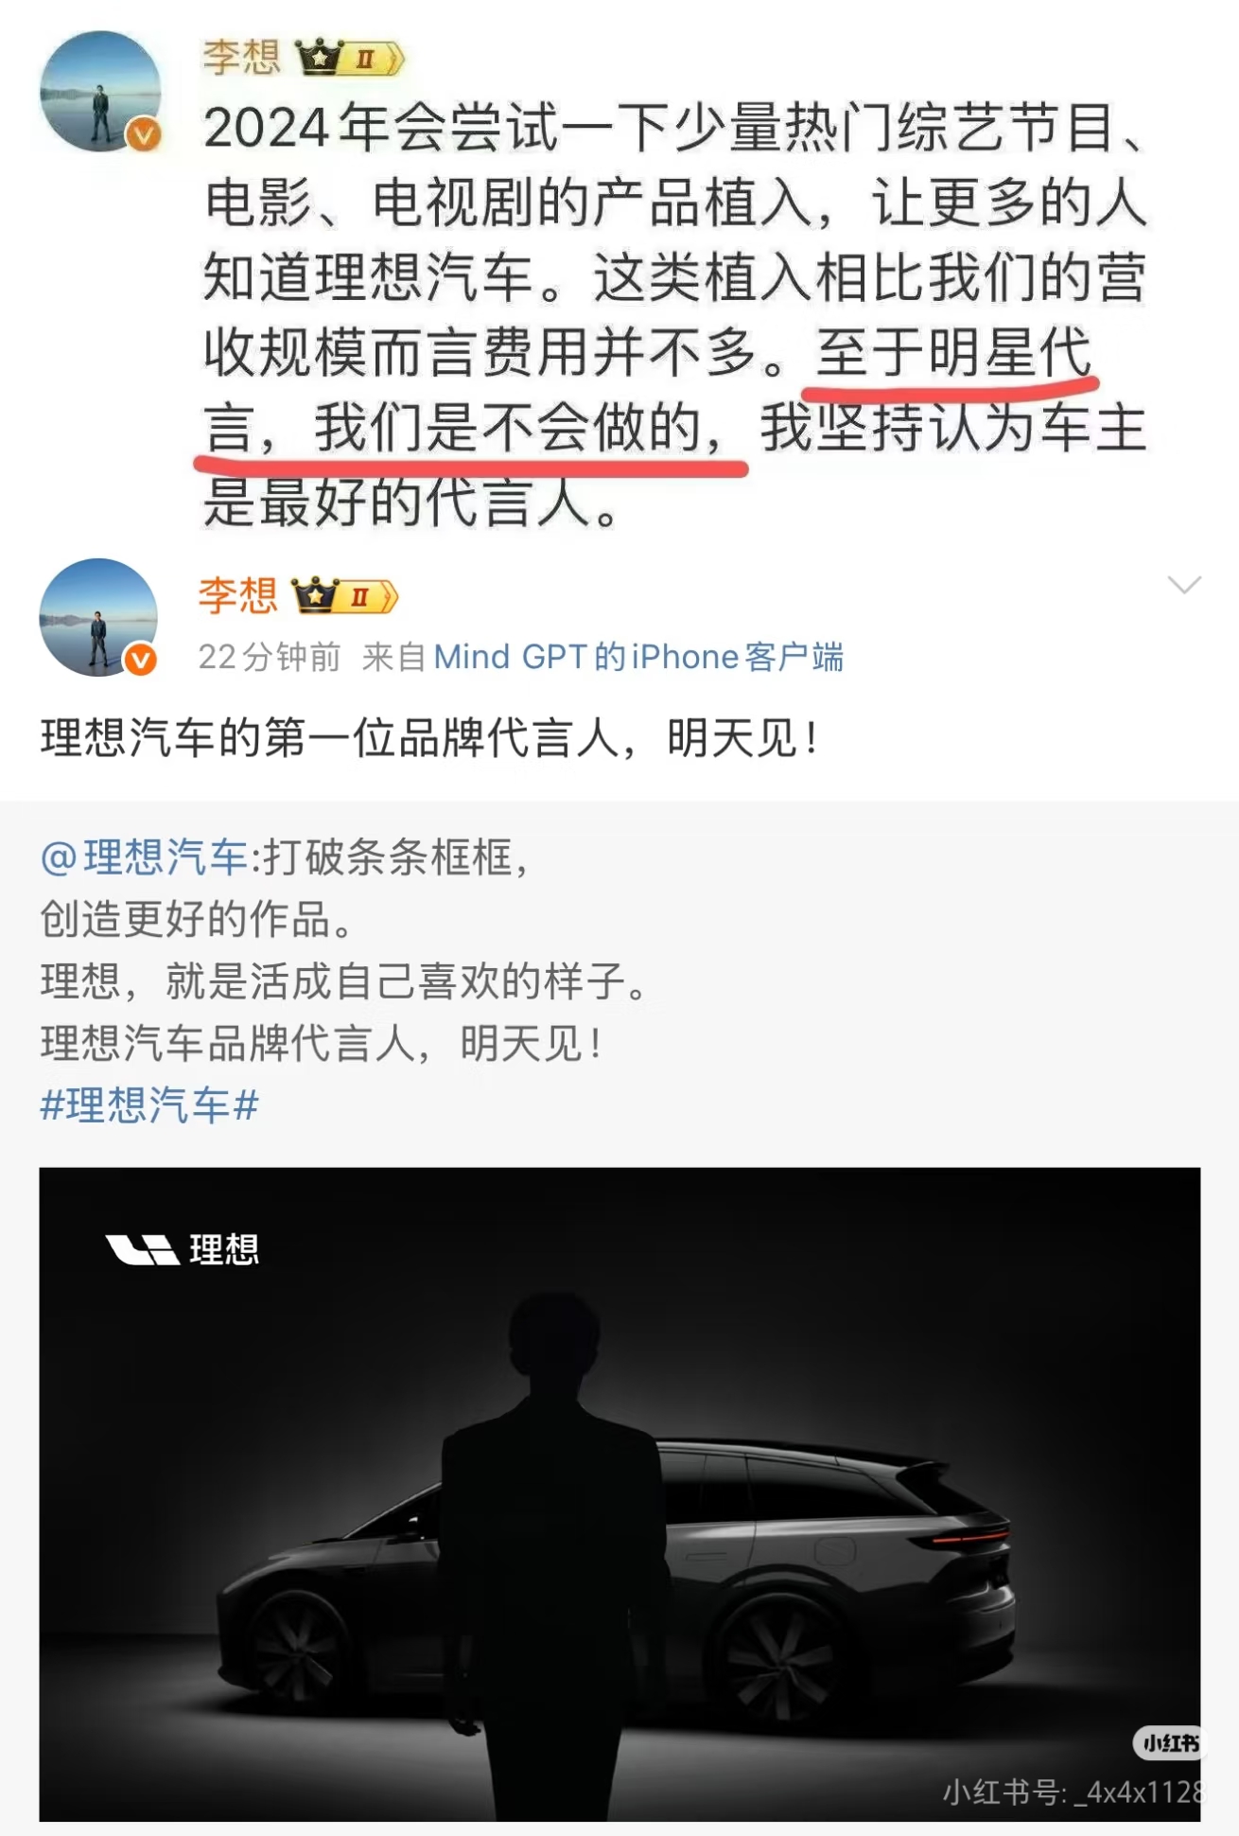Open the orange 李想 username link
Viewport: 1239px width, 1836px height.
238,596
